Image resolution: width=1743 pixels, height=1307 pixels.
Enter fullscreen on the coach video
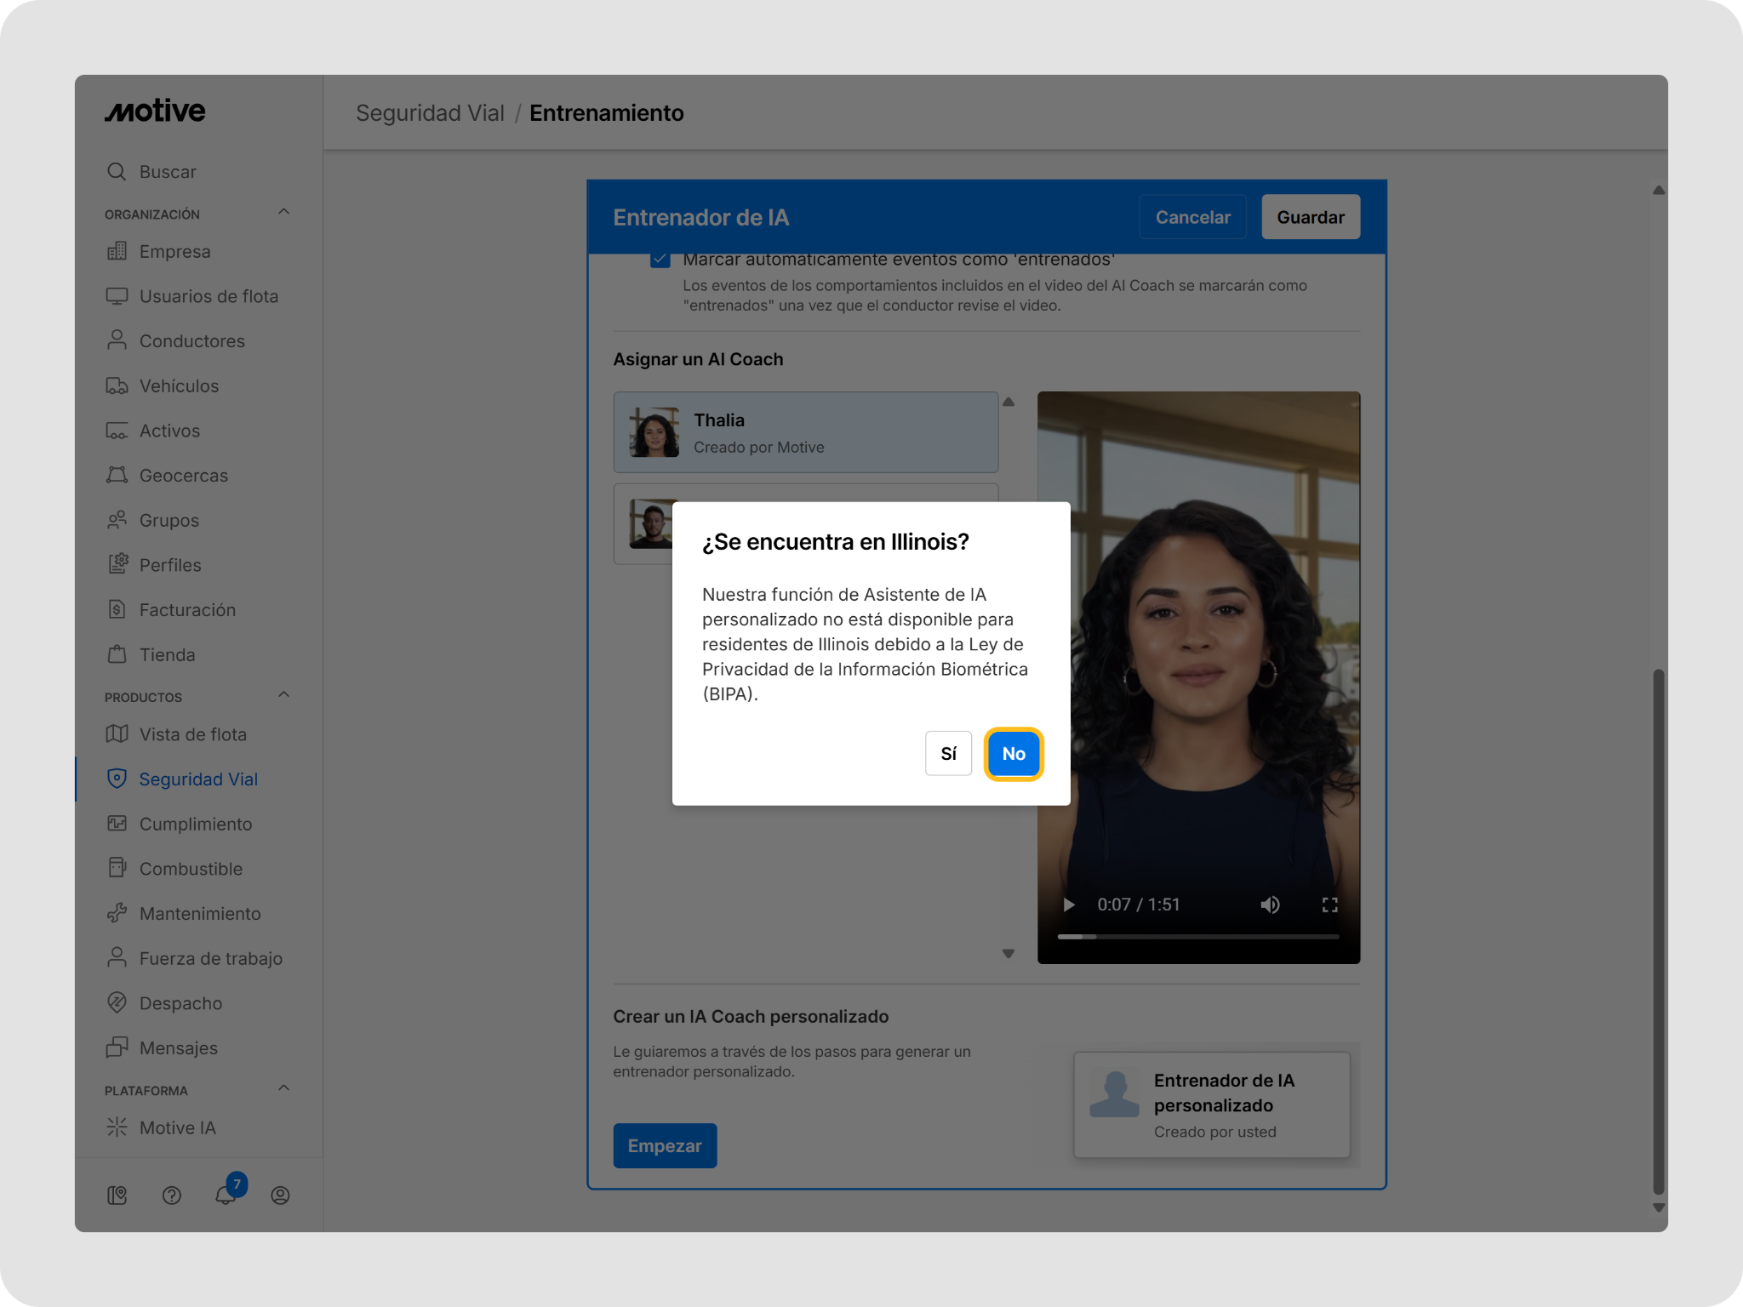point(1329,905)
